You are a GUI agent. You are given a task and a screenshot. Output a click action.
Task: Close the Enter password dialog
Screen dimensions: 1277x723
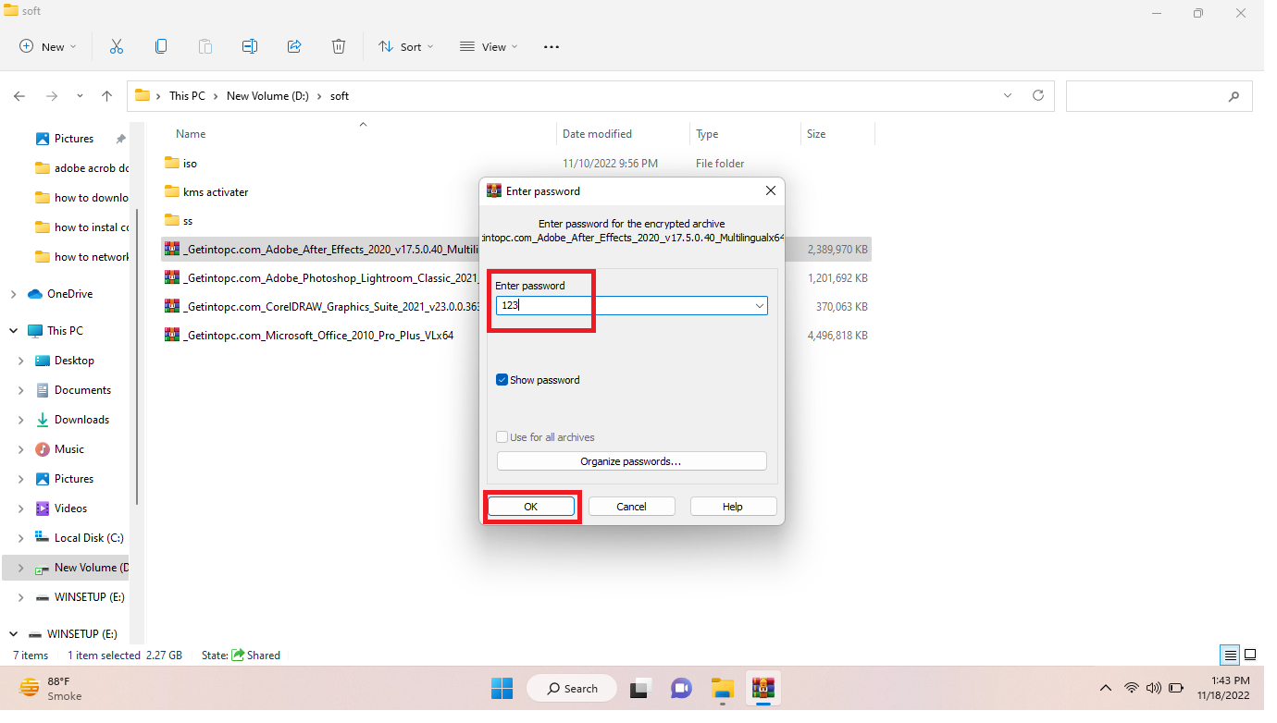[x=770, y=191]
